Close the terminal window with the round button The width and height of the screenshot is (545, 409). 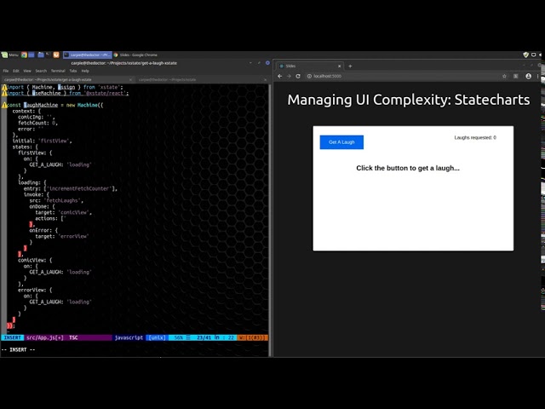267,63
